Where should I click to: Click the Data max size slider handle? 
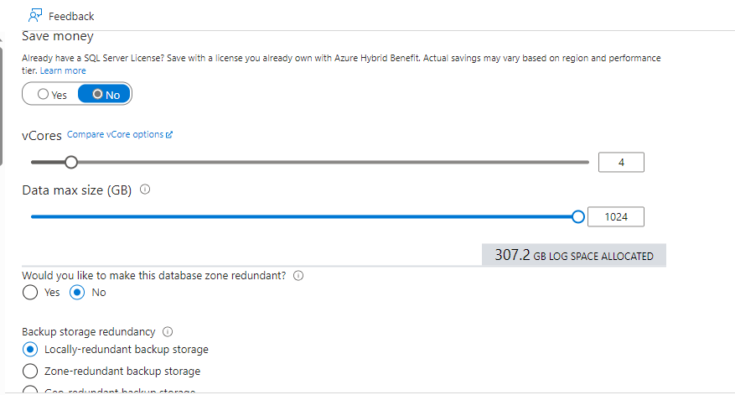[578, 216]
